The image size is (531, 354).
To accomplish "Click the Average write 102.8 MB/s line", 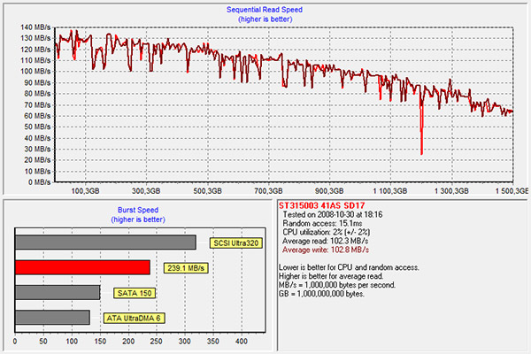I will [326, 250].
